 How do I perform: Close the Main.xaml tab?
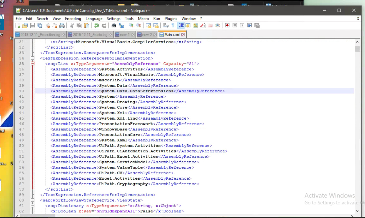[182, 34]
